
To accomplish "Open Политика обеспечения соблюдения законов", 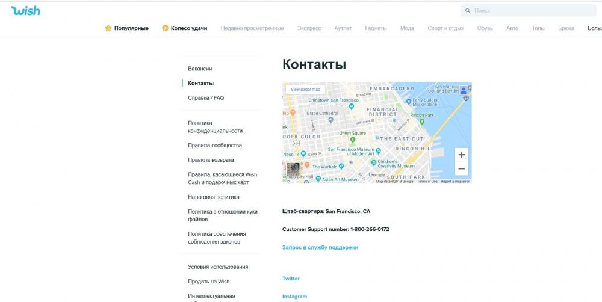I will click(x=217, y=238).
